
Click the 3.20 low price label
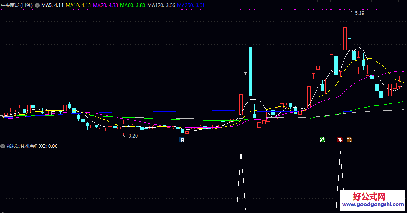coord(133,136)
